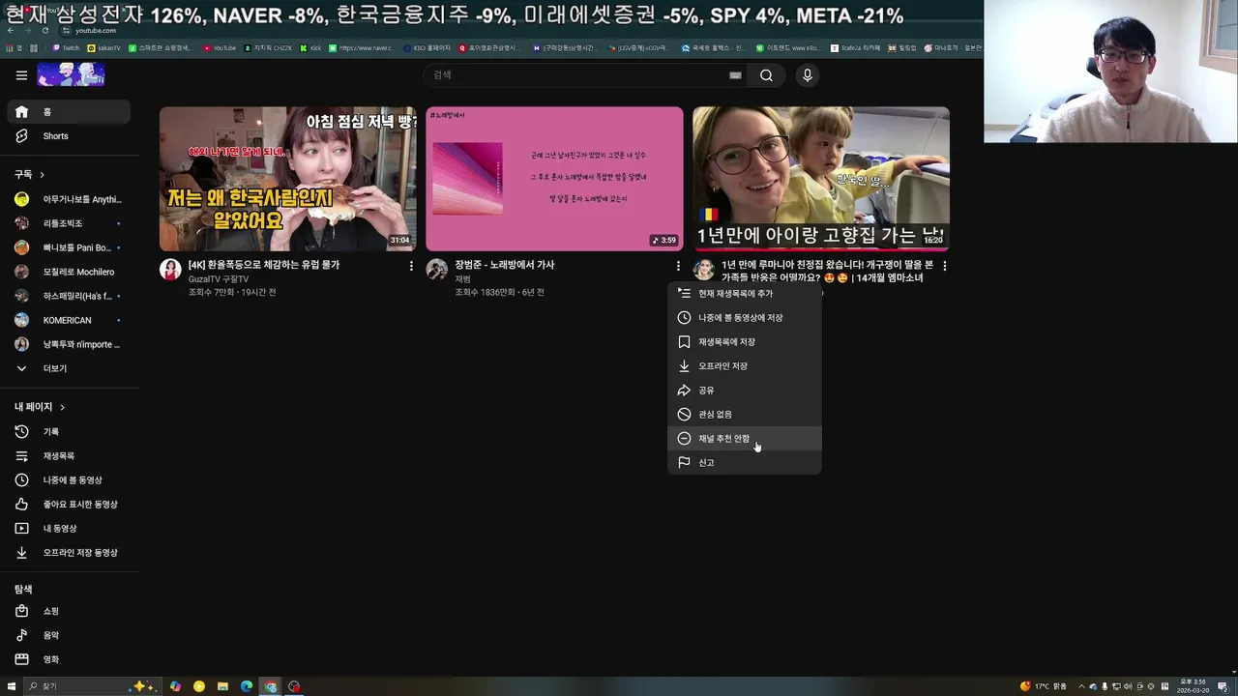This screenshot has width=1238, height=696.
Task: Open 재생목록 playlists in sidebar
Action: click(x=68, y=456)
